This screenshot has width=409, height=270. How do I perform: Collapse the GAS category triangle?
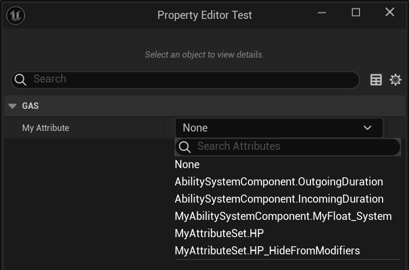(13, 106)
